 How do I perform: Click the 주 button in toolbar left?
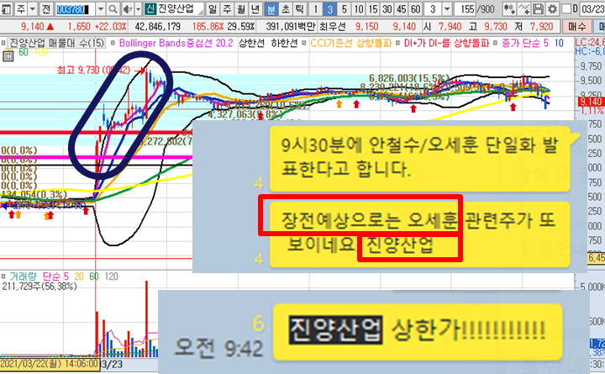click(x=20, y=8)
